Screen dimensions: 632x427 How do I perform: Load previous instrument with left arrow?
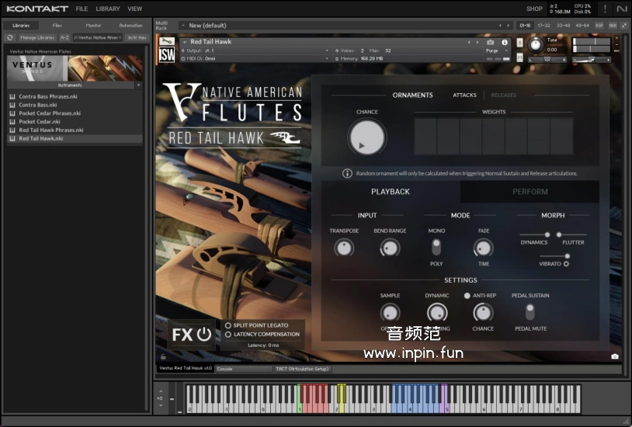point(469,42)
